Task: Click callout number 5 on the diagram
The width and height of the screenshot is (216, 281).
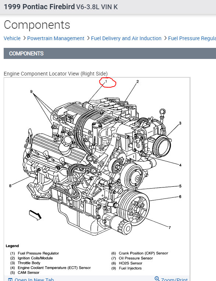Action: pos(180,186)
